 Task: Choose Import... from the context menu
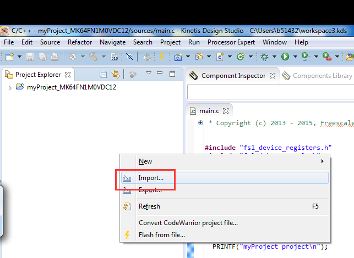coord(225,178)
